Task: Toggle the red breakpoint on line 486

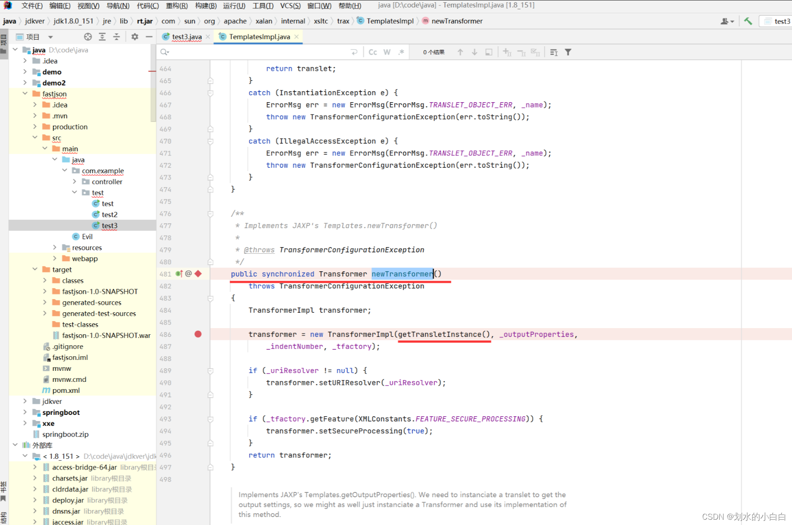Action: point(198,334)
